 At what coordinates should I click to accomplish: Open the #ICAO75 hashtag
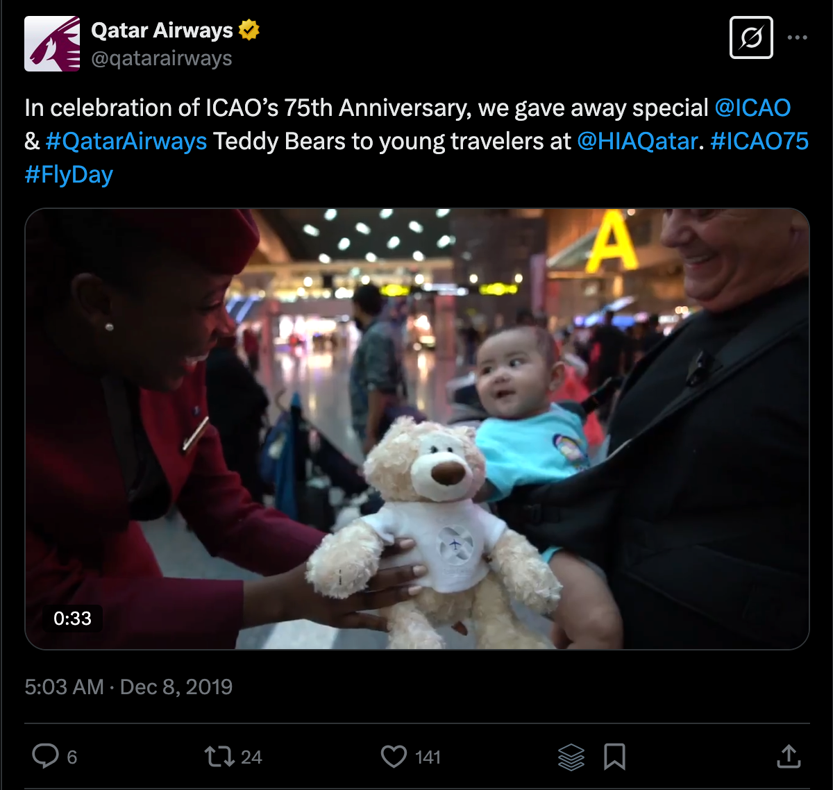click(x=759, y=141)
